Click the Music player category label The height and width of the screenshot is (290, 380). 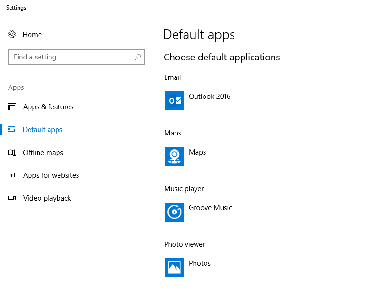click(184, 189)
